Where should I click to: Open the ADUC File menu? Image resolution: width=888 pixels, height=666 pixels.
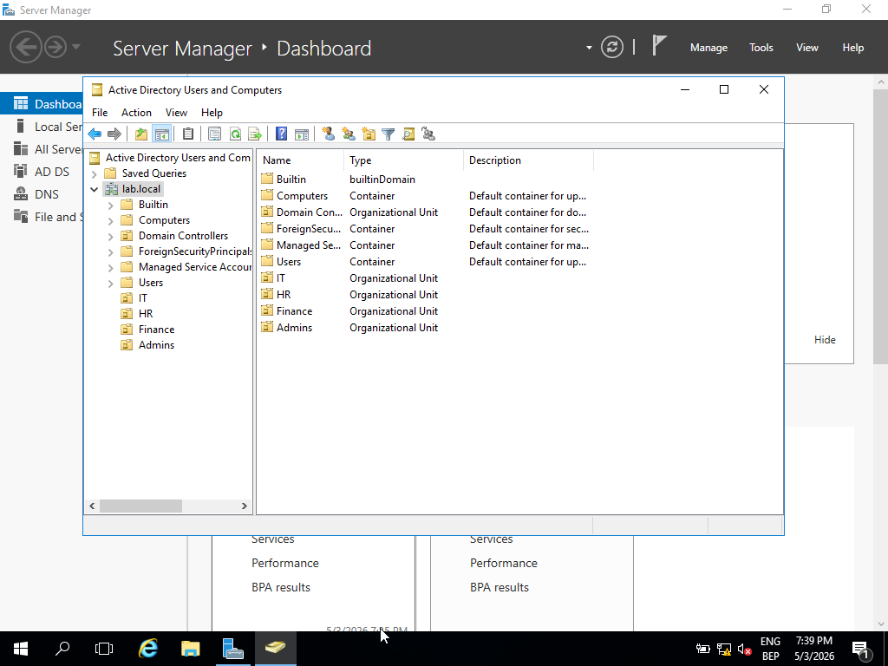tap(100, 113)
